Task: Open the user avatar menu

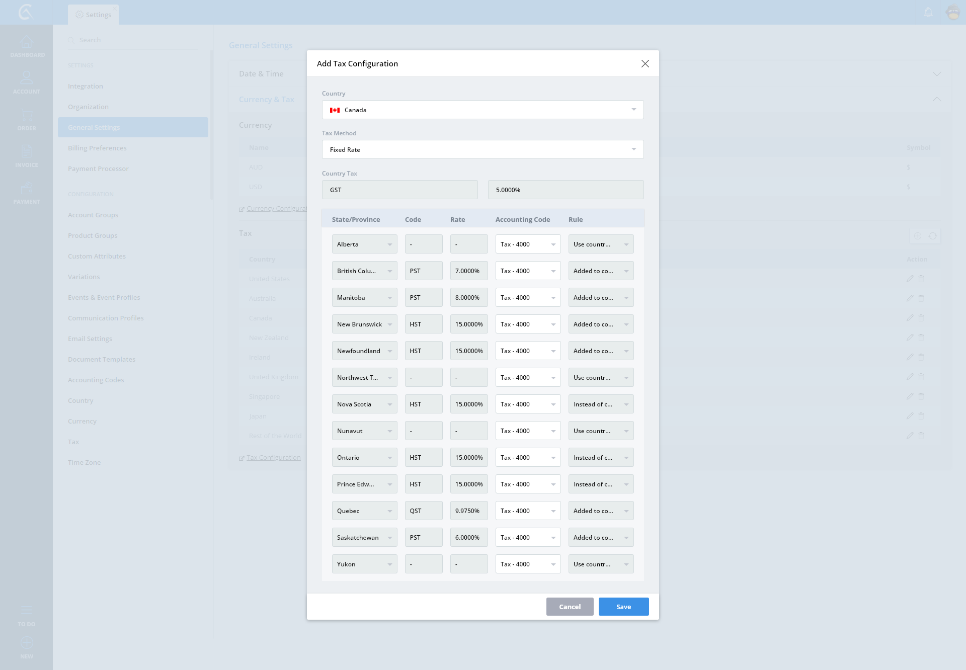Action: [953, 12]
